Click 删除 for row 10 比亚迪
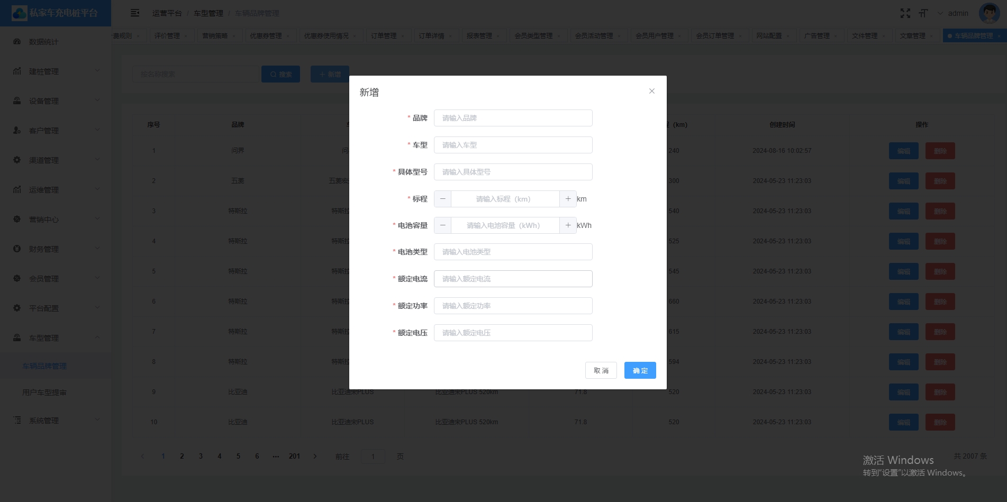The width and height of the screenshot is (1007, 502). pyautogui.click(x=940, y=422)
